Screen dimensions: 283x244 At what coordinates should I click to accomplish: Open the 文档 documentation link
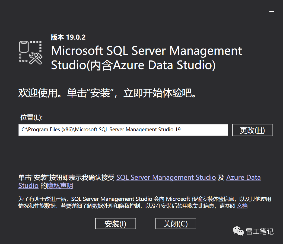(x=242, y=206)
